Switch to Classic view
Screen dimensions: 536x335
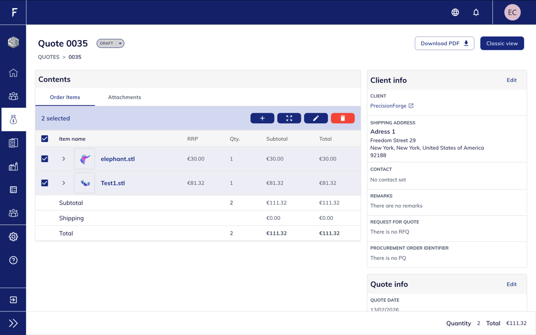pos(502,43)
